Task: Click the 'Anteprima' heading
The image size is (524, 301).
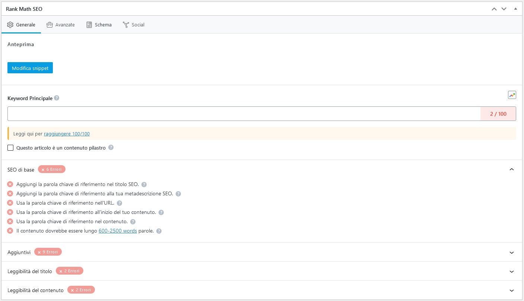Action: [21, 44]
